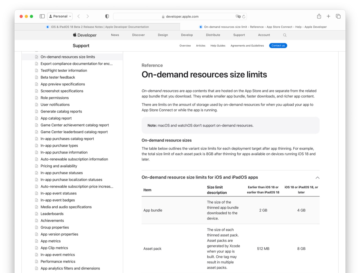Image resolution: width=360 pixels, height=273 pixels.
Task: Click document icon beside App analytics filters
Action: coord(36,268)
